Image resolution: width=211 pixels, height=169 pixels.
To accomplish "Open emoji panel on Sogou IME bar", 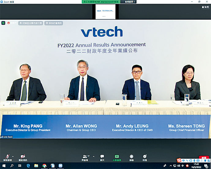I will pyautogui.click(x=191, y=160).
